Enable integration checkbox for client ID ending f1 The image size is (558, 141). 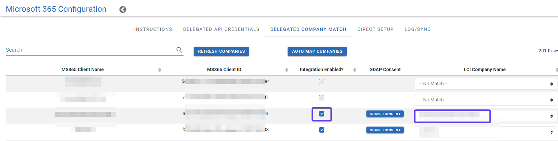tap(322, 98)
